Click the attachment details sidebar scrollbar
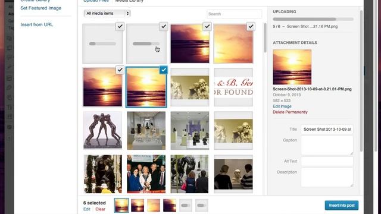The image size is (381, 214). pos(361,81)
